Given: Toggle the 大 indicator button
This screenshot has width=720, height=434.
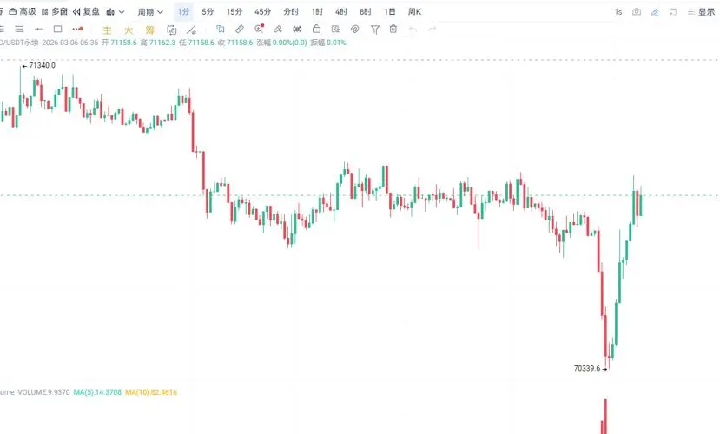Looking at the screenshot, I should click(x=129, y=30).
